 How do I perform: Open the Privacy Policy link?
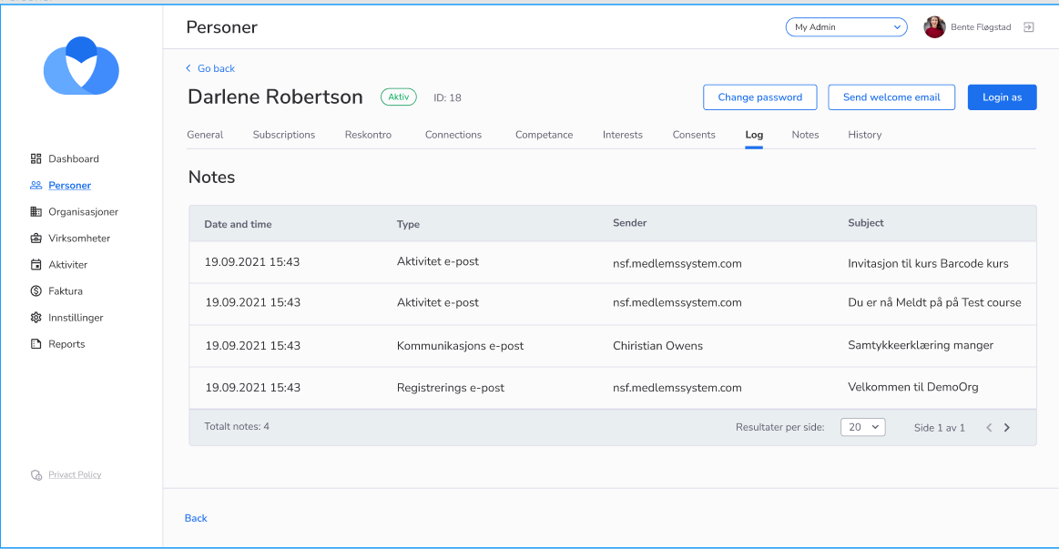(x=75, y=474)
